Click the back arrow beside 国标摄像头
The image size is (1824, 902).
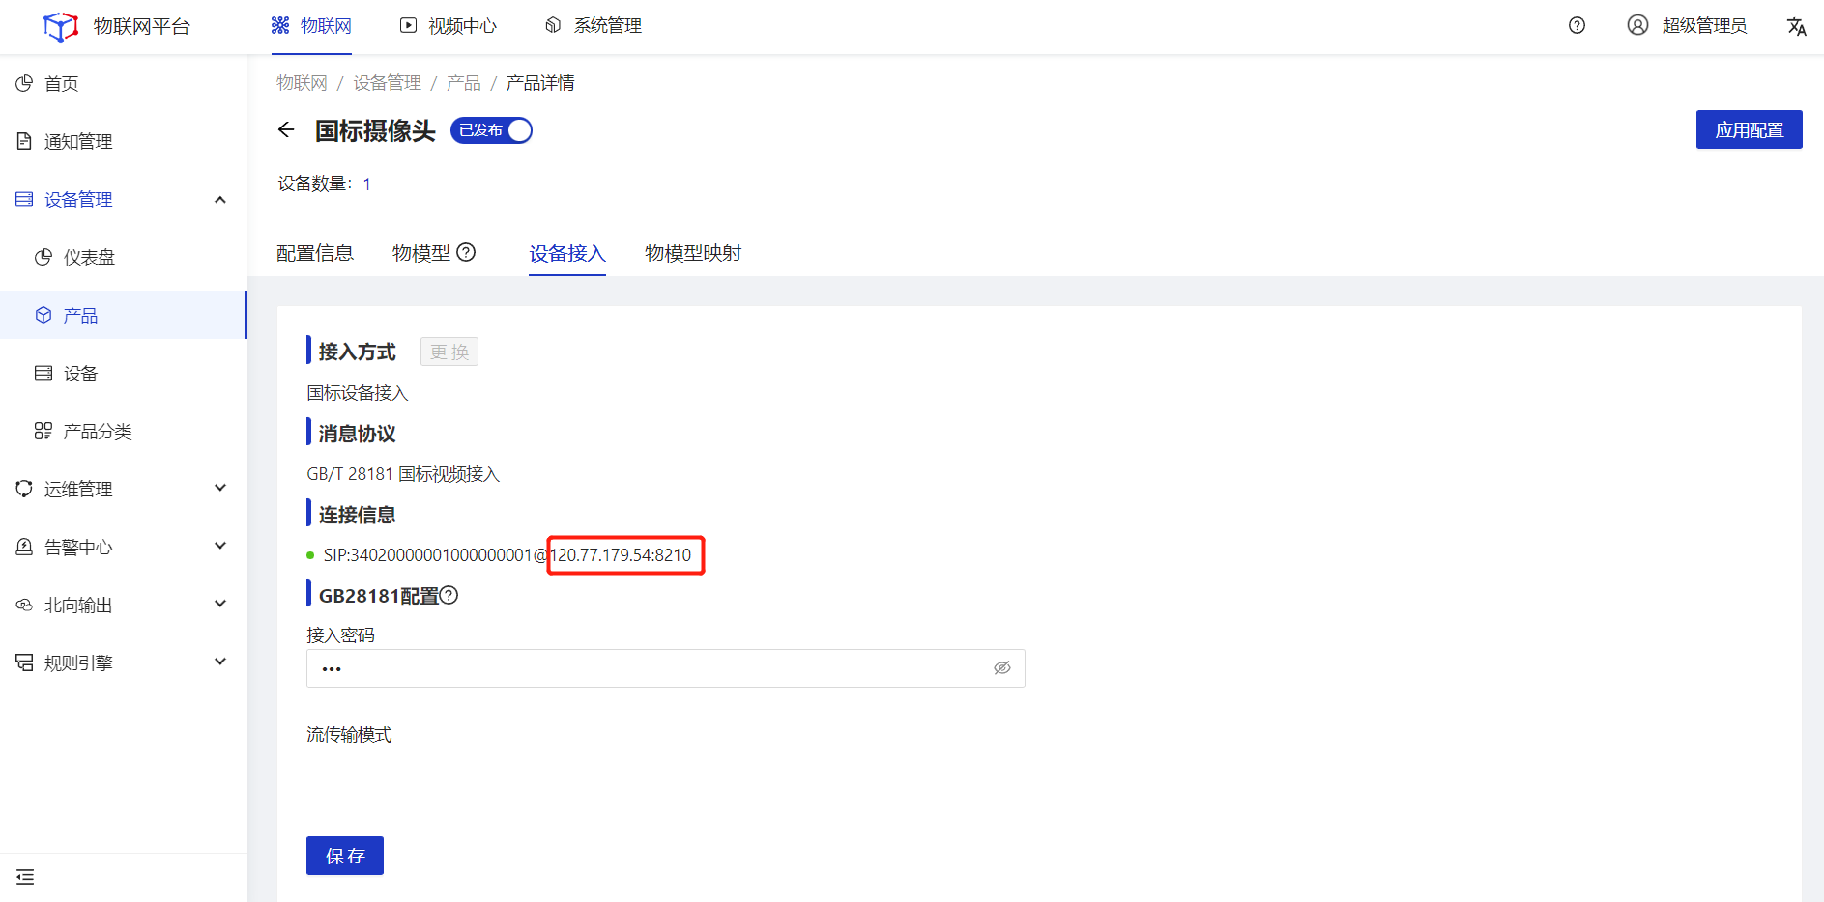[286, 130]
